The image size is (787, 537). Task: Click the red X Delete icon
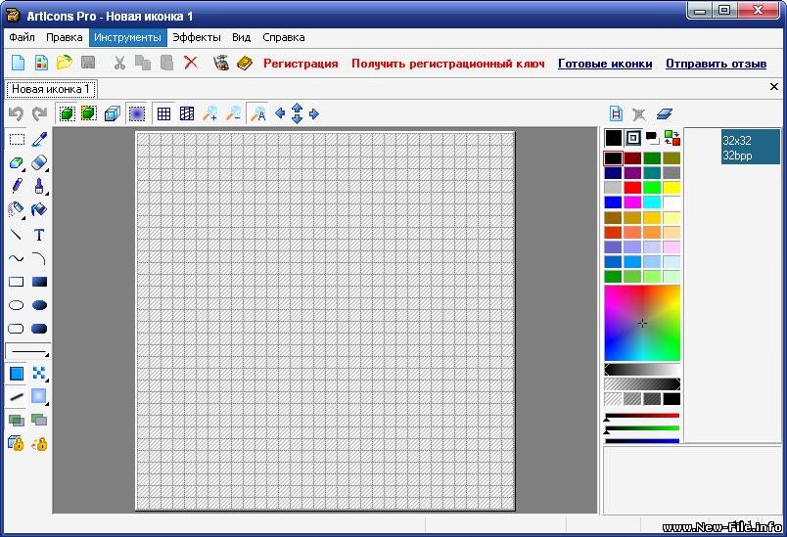coord(191,63)
